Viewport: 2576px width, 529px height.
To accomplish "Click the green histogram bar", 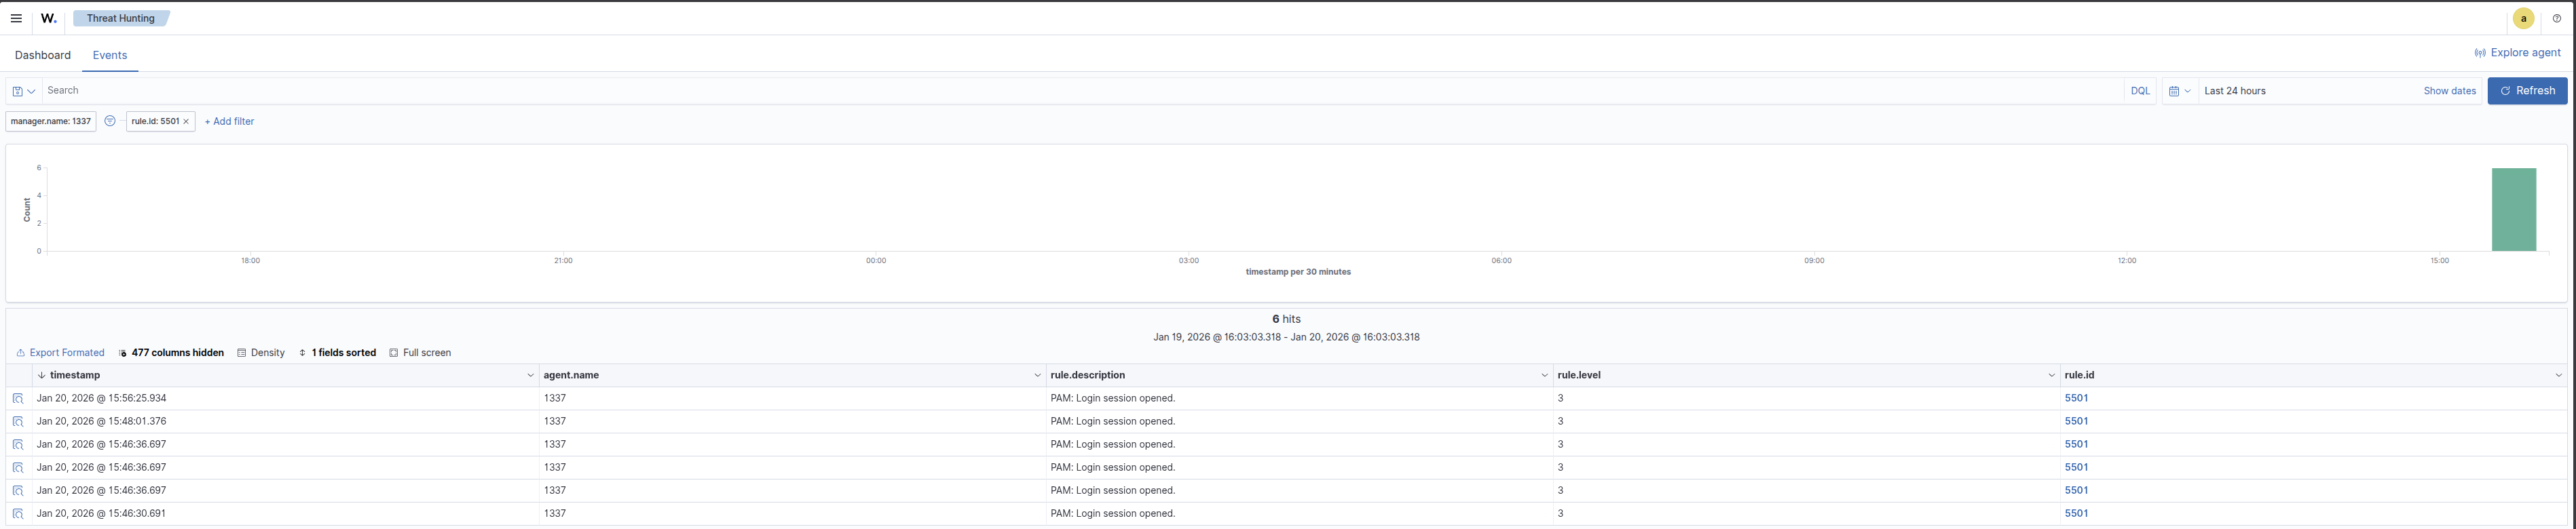I will (x=2513, y=209).
